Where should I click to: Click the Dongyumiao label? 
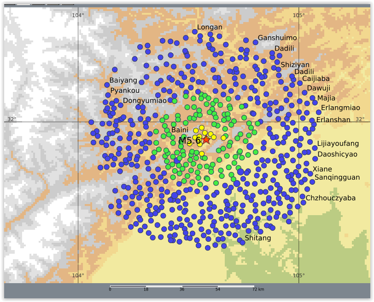click(145, 101)
